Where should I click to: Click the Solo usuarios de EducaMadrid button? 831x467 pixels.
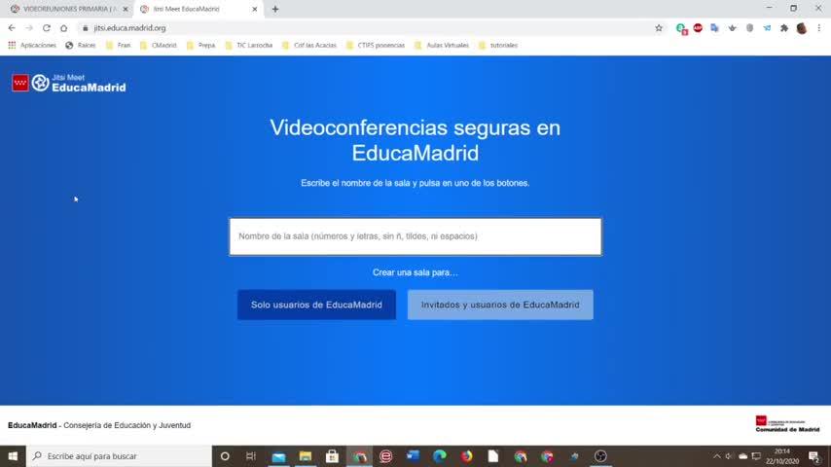[316, 305]
